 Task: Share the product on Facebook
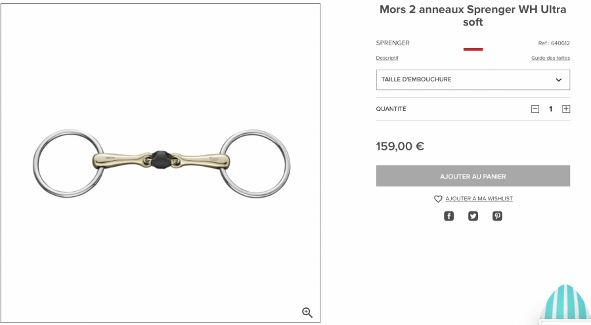click(x=449, y=216)
